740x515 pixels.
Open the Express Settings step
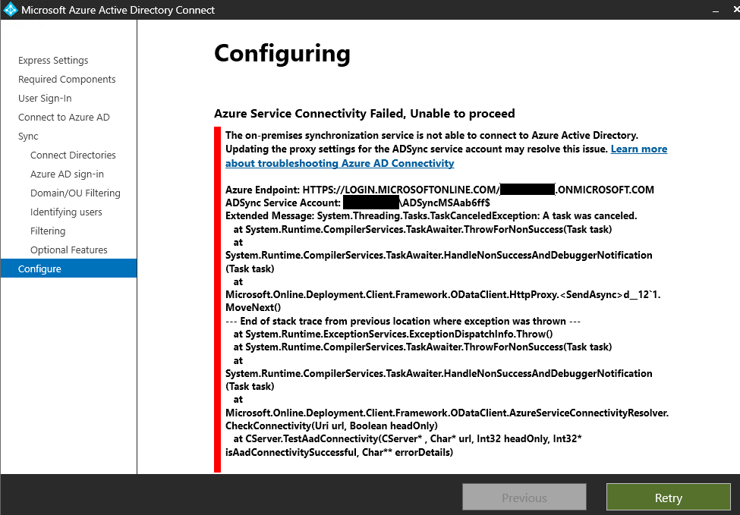pyautogui.click(x=53, y=61)
